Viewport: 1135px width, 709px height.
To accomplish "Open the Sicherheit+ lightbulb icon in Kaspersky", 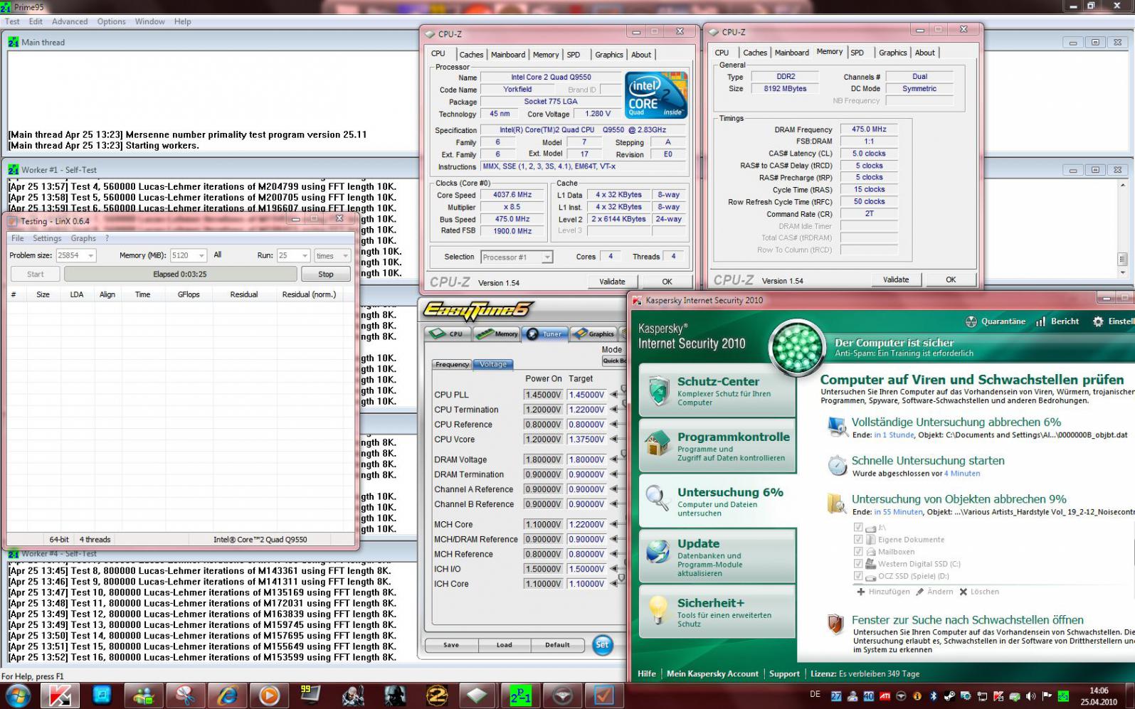I will coord(658,610).
